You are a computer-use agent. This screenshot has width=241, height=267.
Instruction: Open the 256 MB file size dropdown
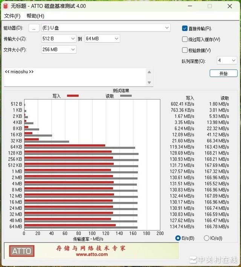pyautogui.click(x=59, y=50)
